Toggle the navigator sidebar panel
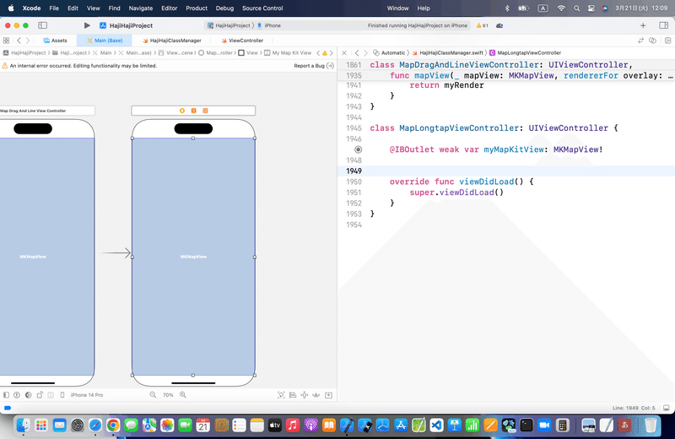The image size is (675, 439). tap(43, 25)
